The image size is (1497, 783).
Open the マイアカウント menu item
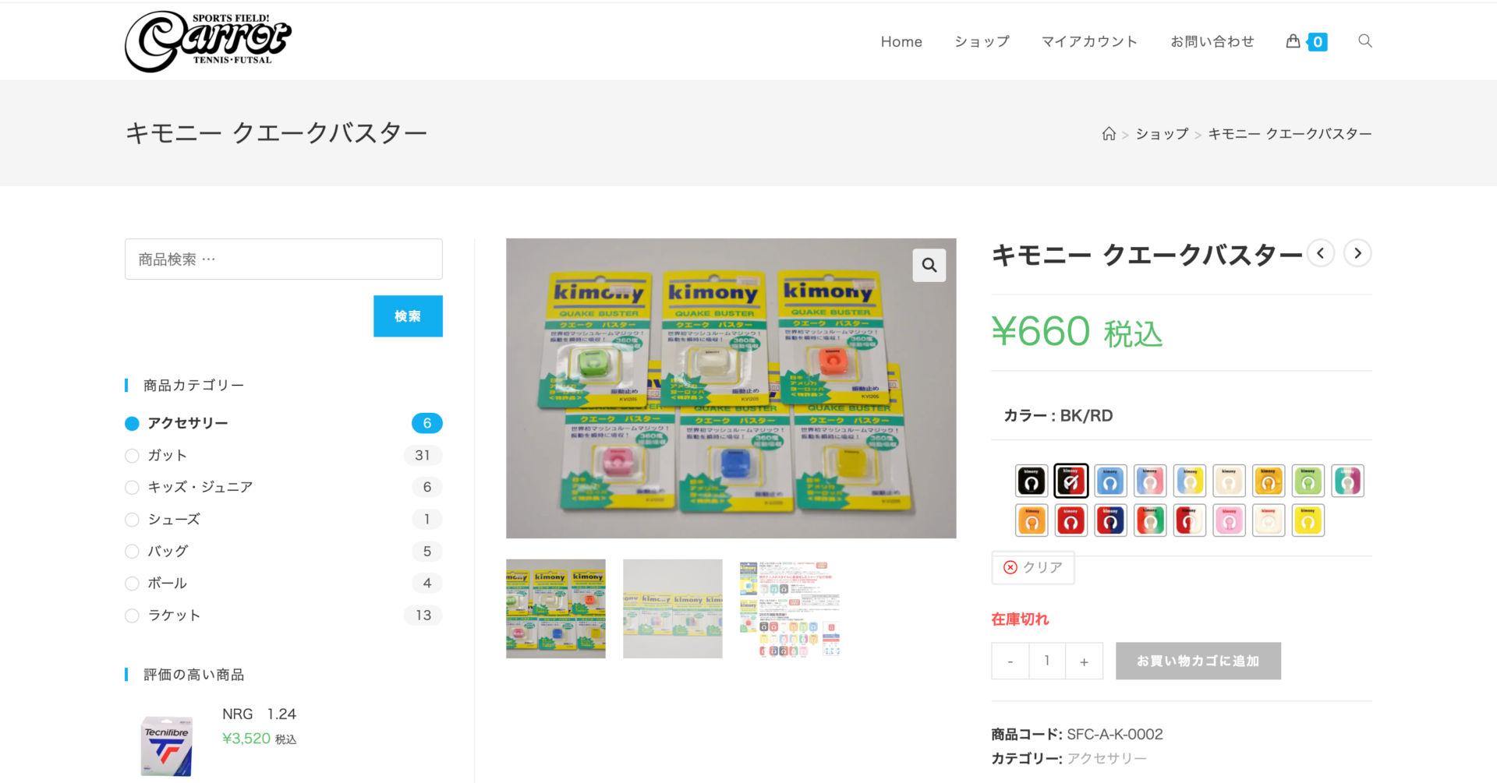click(1089, 41)
